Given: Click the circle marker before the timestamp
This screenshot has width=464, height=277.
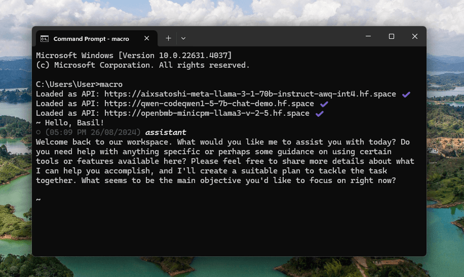Looking at the screenshot, I should tap(38, 133).
